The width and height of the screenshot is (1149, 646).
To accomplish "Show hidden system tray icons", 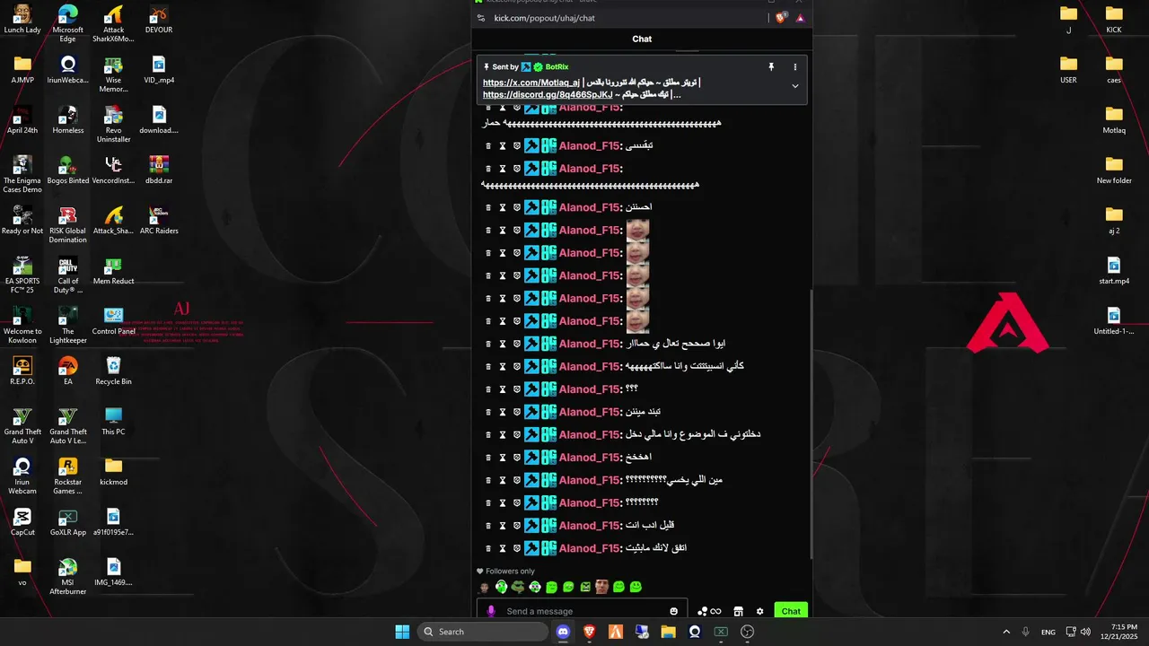I will pyautogui.click(x=1006, y=632).
